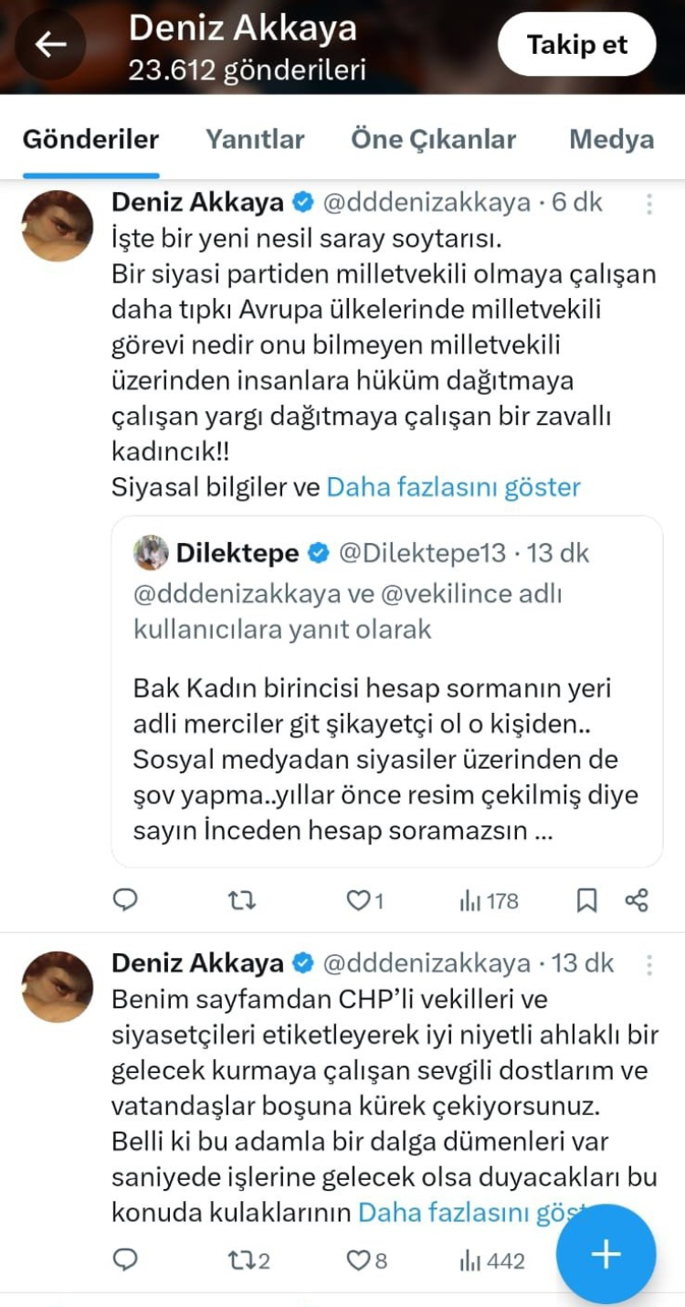The height and width of the screenshot is (1307, 685).
Task: Tap the back arrow to leave profile
Action: [50, 43]
